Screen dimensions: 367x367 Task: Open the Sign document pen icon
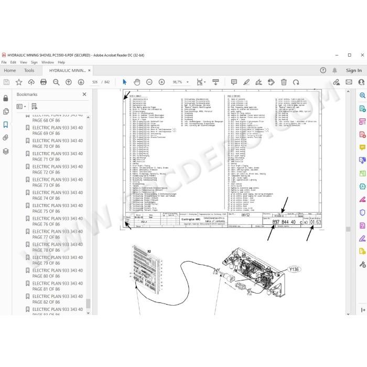(x=258, y=82)
